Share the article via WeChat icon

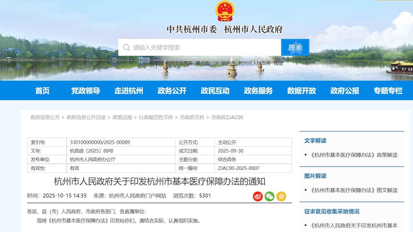tap(270, 196)
